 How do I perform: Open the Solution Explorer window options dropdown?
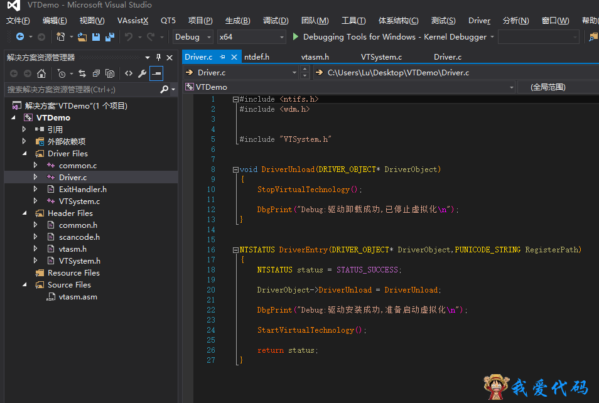(148, 58)
